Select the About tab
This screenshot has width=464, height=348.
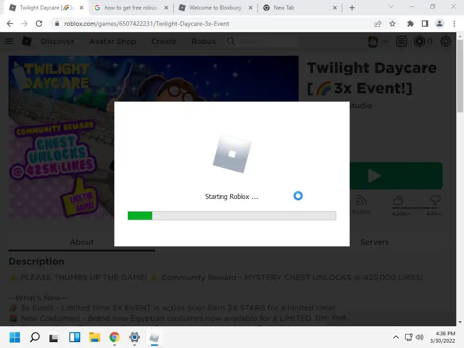point(82,242)
